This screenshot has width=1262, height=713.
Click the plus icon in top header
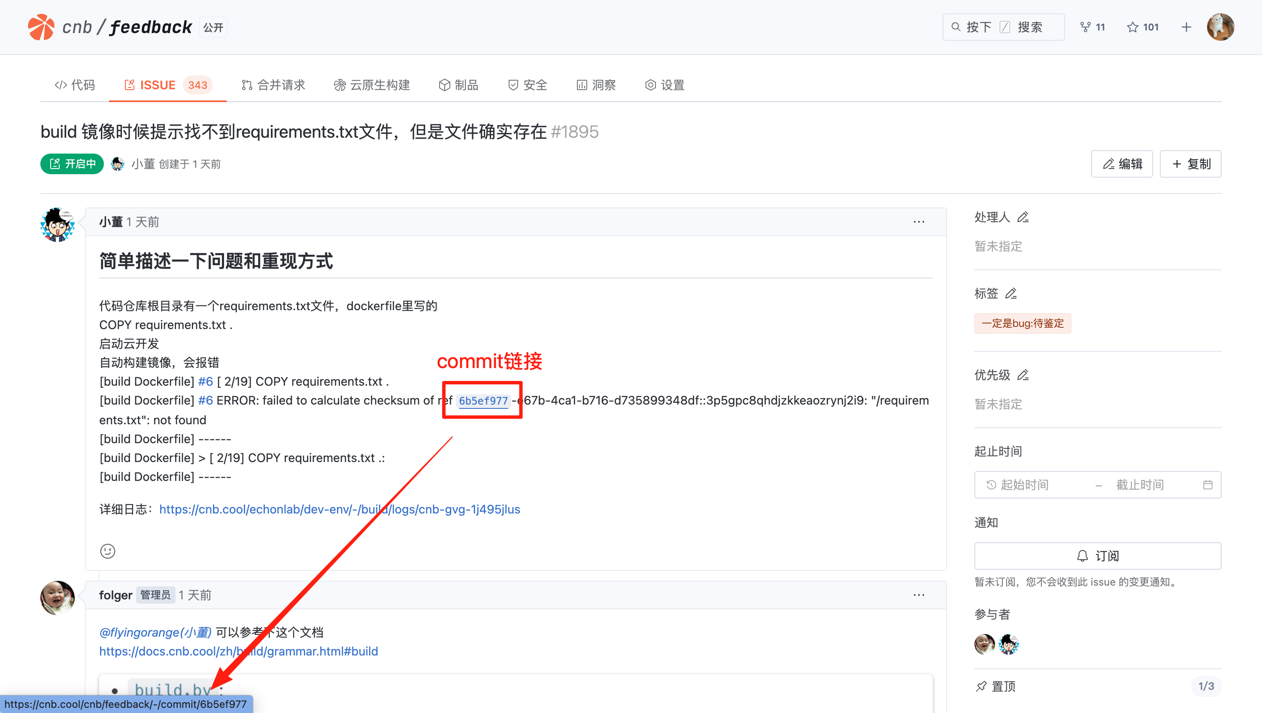[1186, 27]
